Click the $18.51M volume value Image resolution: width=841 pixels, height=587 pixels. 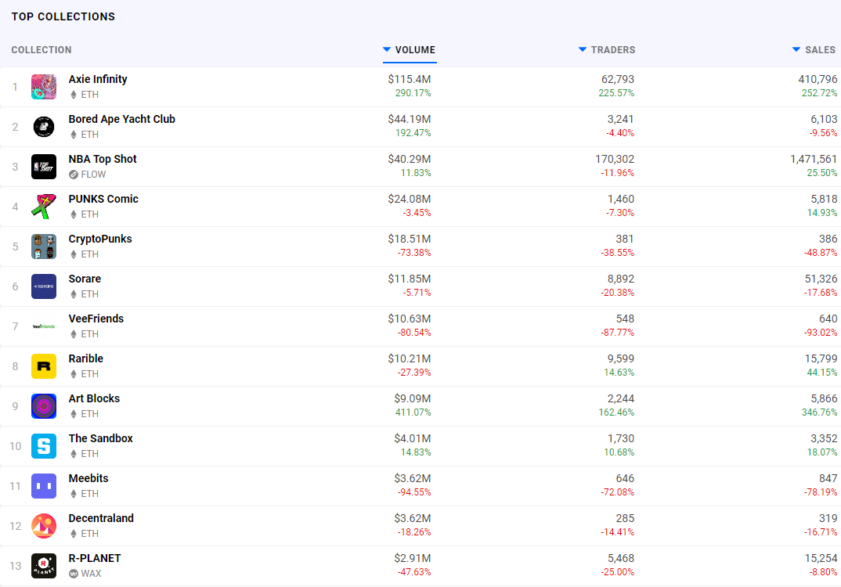tap(410, 239)
